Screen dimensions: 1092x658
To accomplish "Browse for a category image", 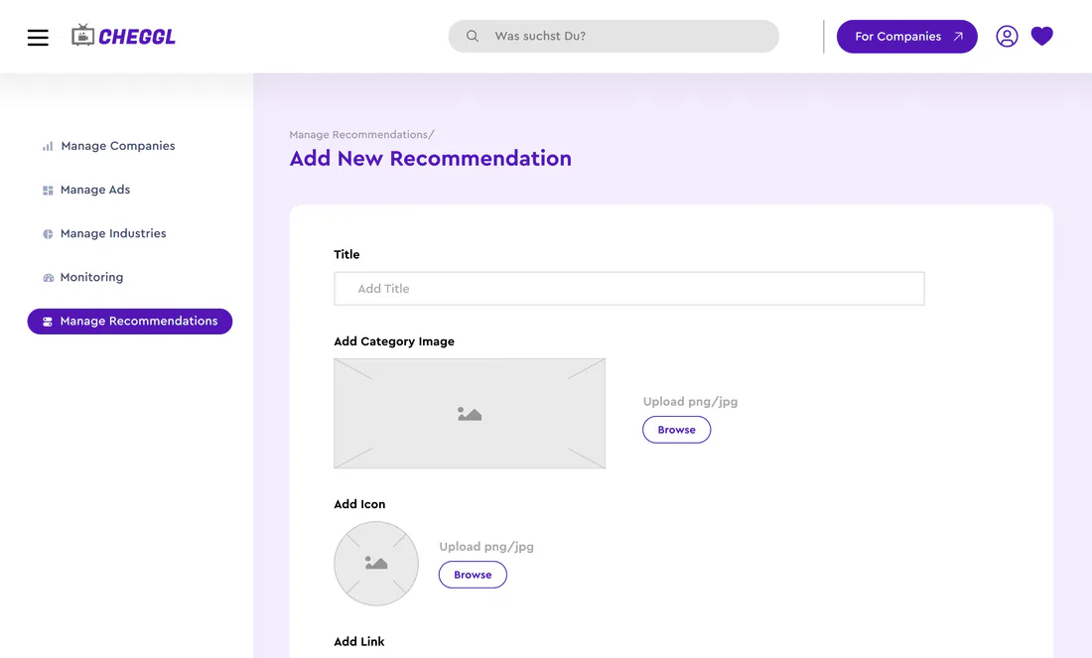I will coord(676,430).
